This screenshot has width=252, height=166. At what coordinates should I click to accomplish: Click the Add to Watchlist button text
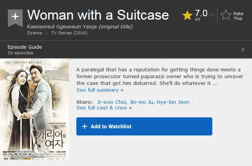(111, 126)
